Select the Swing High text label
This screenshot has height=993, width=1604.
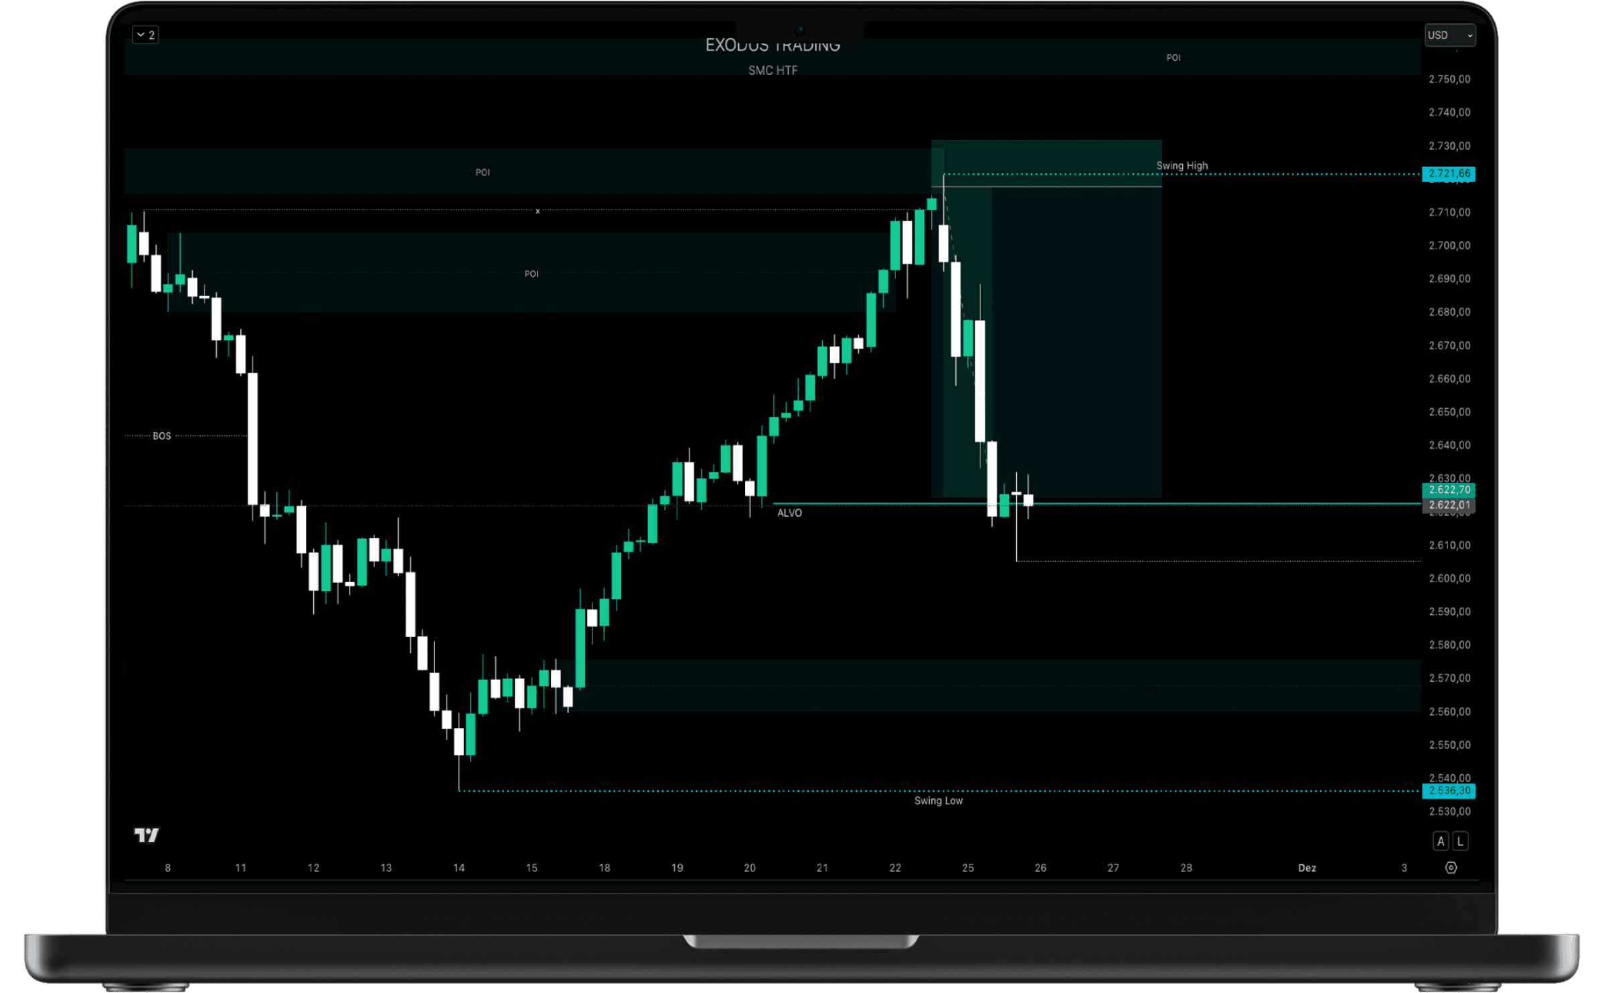point(1182,166)
